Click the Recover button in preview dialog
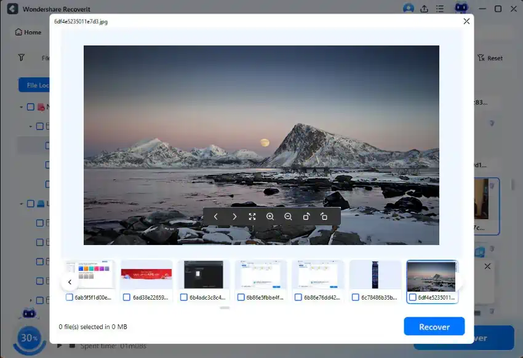 pos(434,326)
